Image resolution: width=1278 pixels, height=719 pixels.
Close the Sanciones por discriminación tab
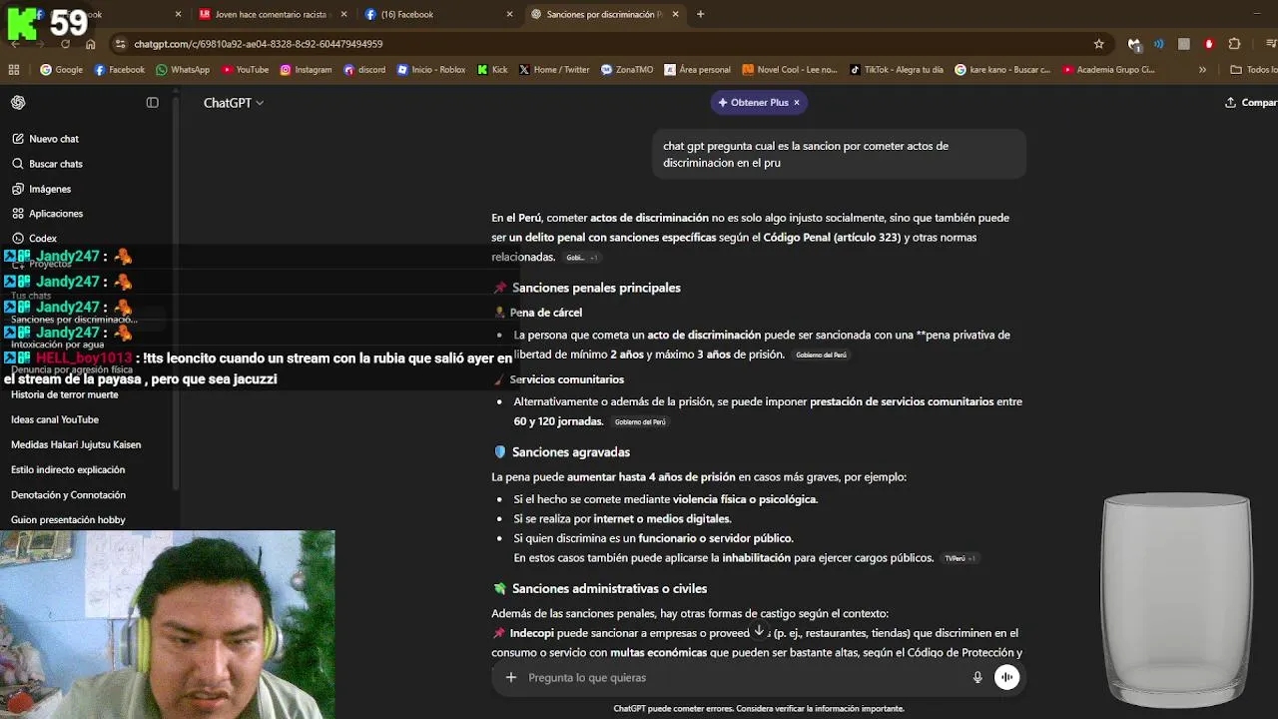675,14
